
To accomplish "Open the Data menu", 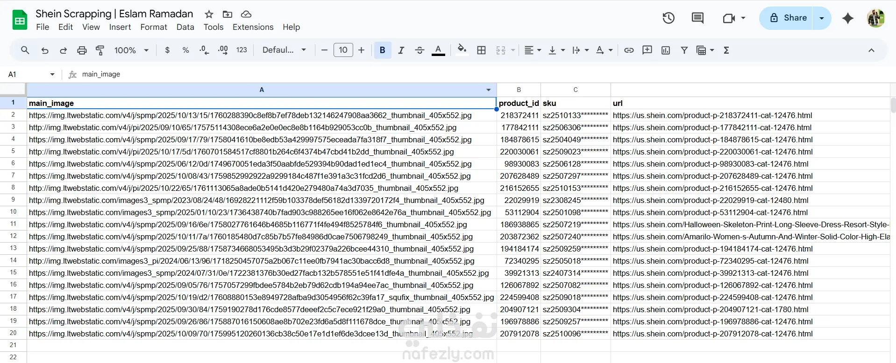I will point(185,27).
